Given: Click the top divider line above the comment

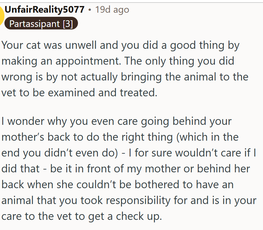Looking at the screenshot, I should click(131, 2).
